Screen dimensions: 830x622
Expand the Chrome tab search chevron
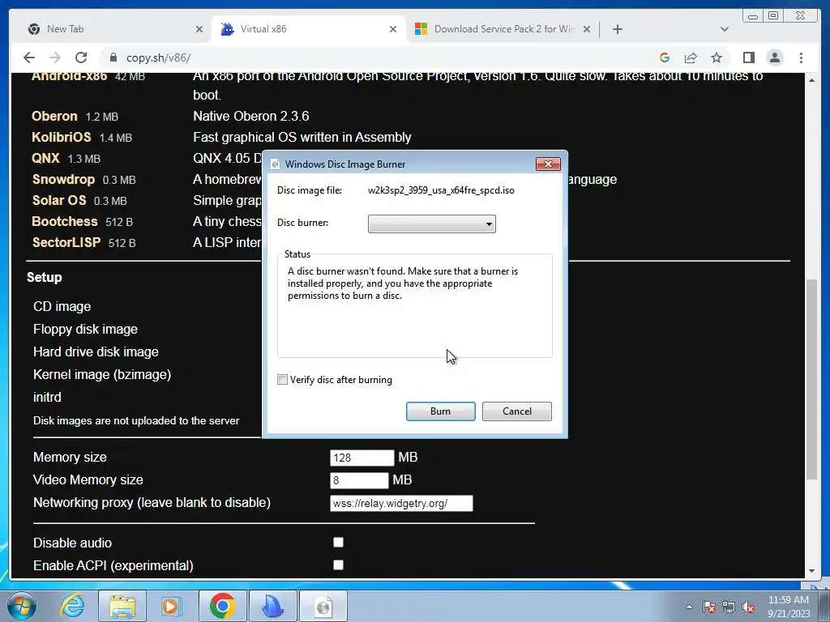[x=724, y=29]
